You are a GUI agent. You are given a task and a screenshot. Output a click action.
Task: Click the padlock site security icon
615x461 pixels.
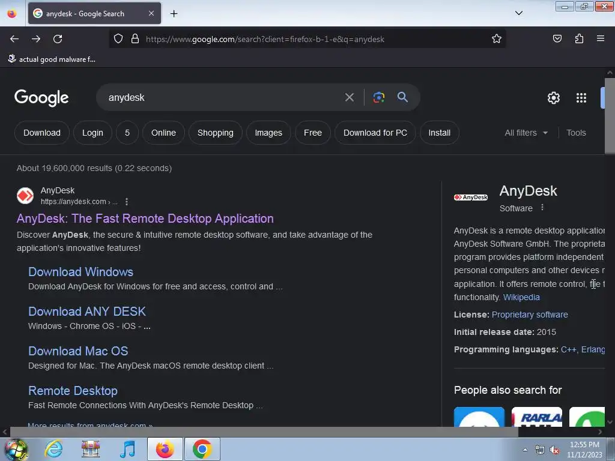click(135, 39)
